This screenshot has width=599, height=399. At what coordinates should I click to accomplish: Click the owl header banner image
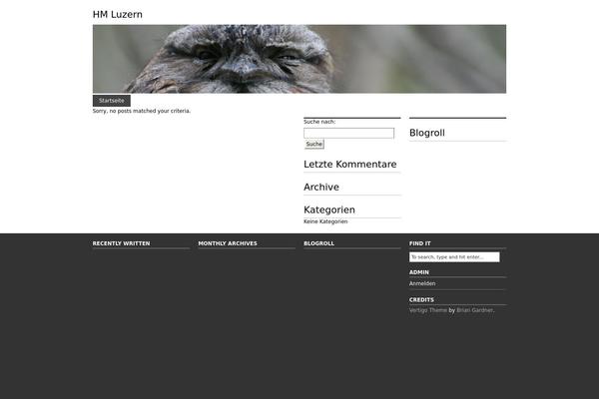tap(299, 59)
